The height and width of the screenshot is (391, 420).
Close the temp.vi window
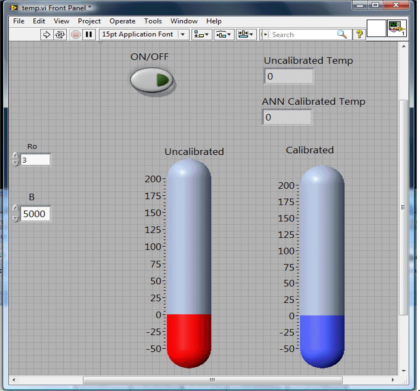[396, 5]
